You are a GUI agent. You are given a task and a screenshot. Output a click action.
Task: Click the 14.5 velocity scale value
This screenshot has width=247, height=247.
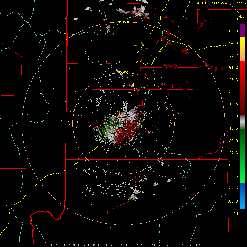click(234, 104)
